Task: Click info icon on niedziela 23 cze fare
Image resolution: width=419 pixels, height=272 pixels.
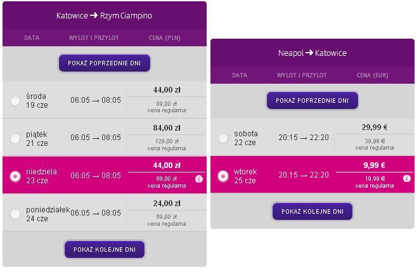Action: [199, 179]
